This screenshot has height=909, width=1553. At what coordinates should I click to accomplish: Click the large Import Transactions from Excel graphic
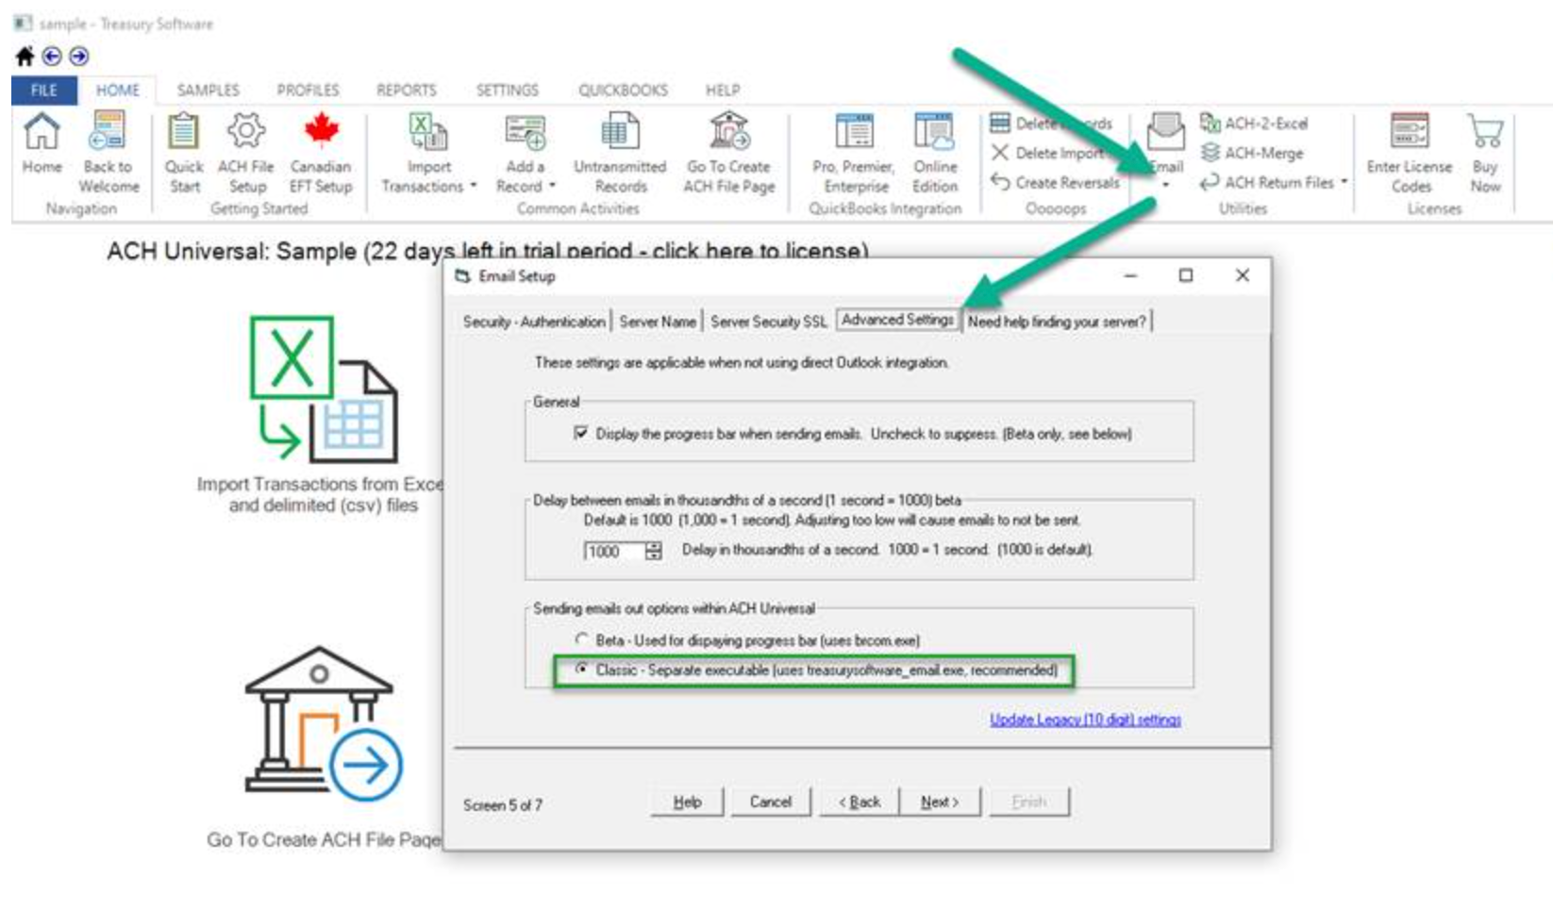coord(324,389)
